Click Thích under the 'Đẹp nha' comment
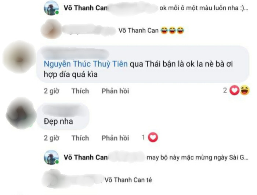 click(x=80, y=138)
